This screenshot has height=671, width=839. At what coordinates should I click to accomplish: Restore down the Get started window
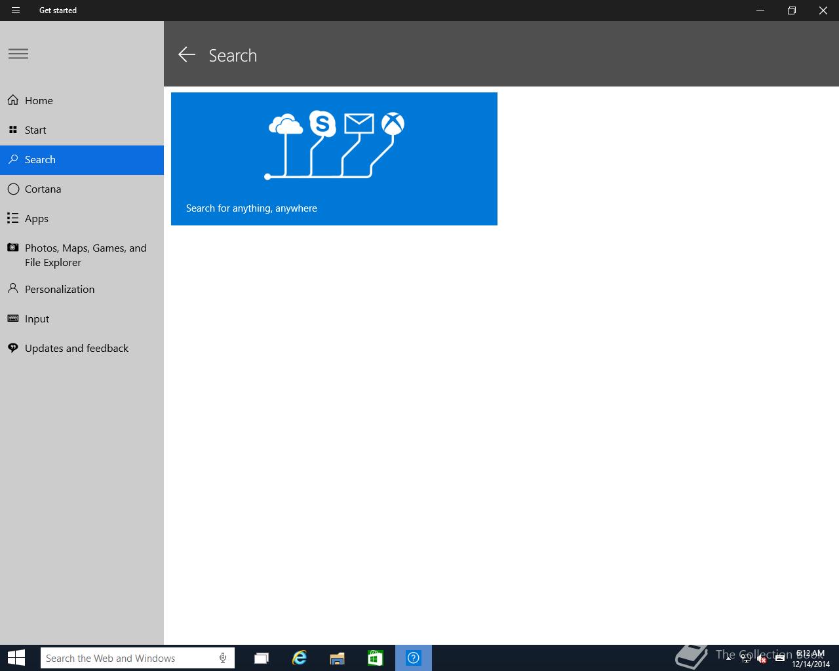click(792, 10)
